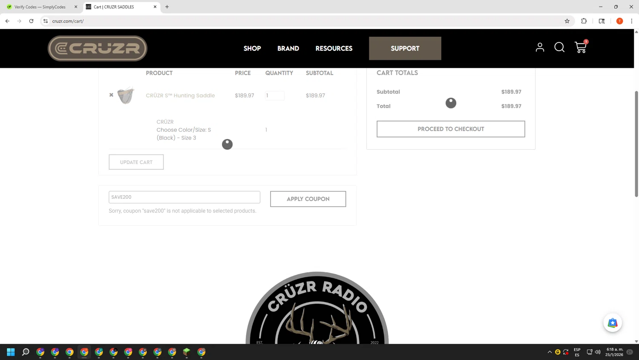View site information icon in address bar
Screen dimensions: 639x360
[x=46, y=21]
